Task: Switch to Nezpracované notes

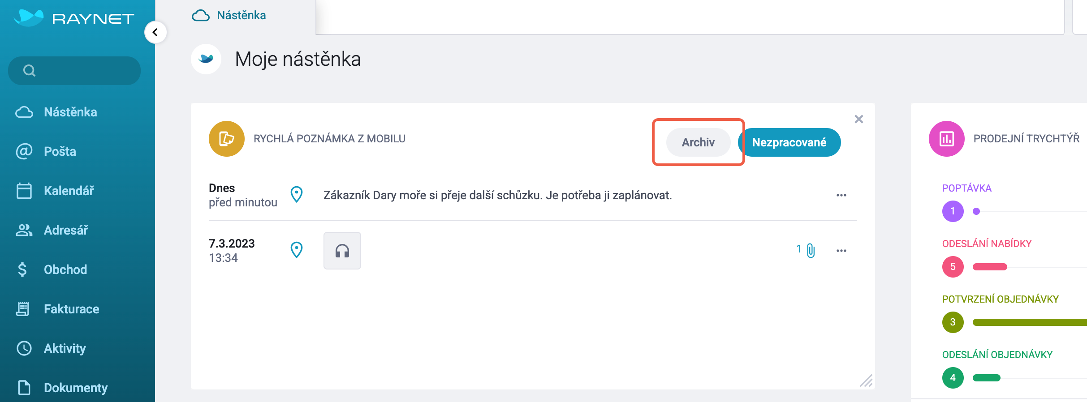Action: (x=789, y=142)
